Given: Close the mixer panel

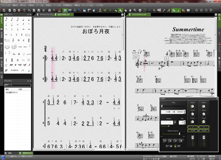Looking at the screenshot, I should pos(217,99).
